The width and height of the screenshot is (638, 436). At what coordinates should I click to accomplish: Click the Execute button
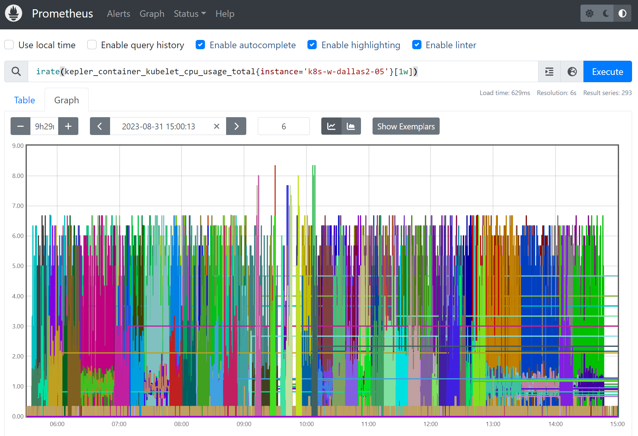(x=607, y=71)
